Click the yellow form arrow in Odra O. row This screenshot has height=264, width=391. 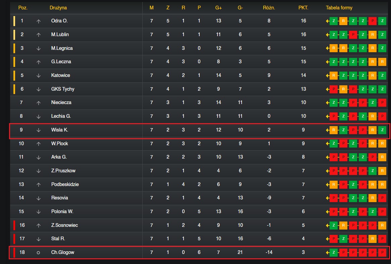point(328,21)
